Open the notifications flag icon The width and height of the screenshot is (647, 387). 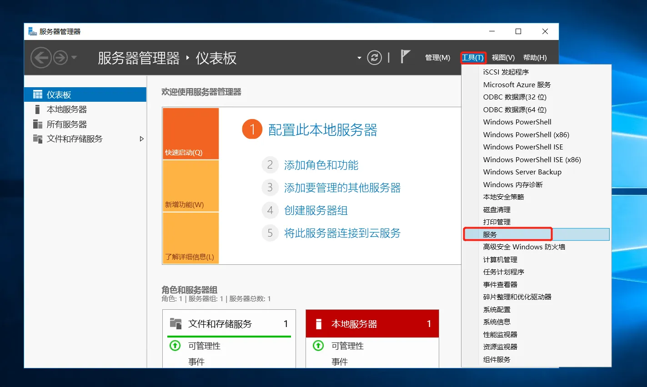click(405, 57)
